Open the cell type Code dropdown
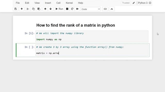Image resolution: width=165 pixels, height=92 pixels. tap(91, 9)
